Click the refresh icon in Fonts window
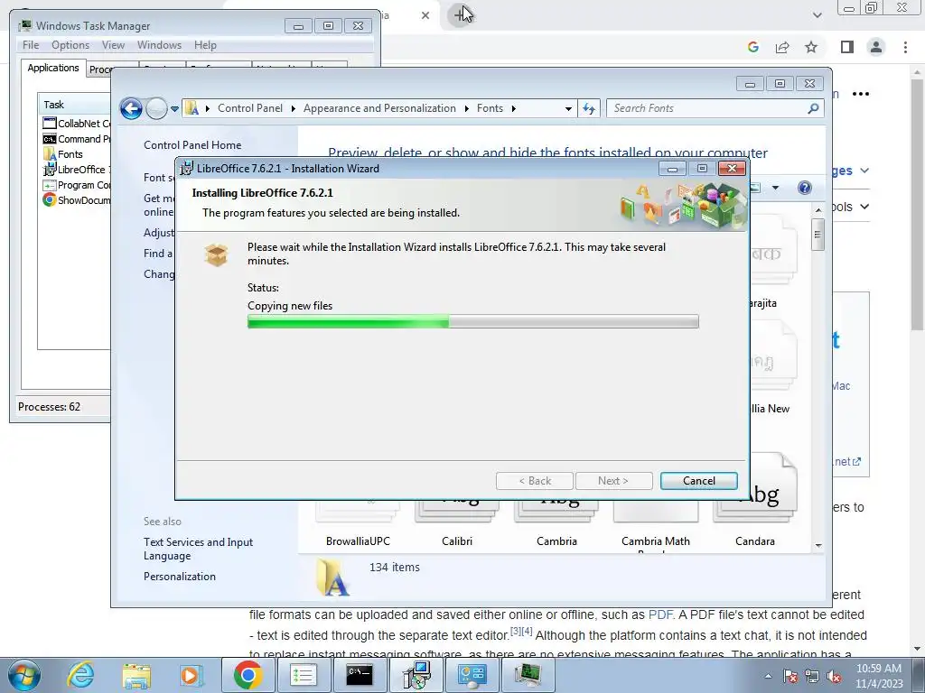This screenshot has height=693, width=925. (589, 108)
